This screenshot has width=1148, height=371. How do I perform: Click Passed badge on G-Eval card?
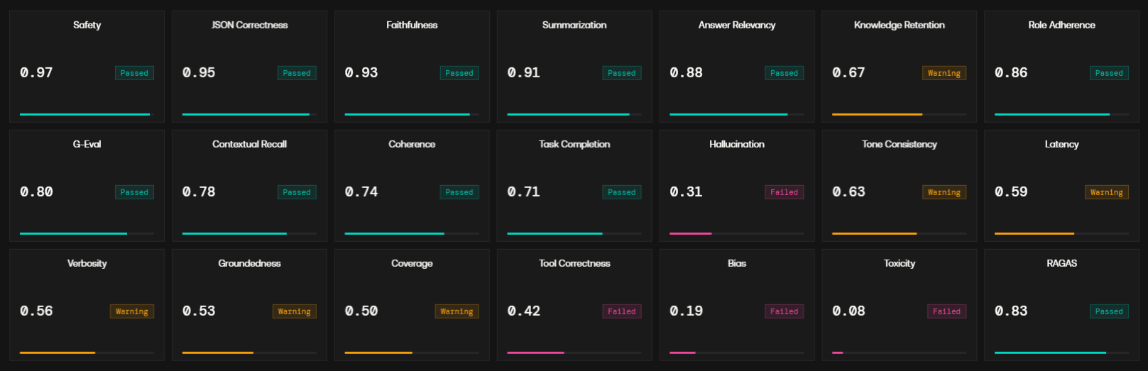click(x=134, y=192)
